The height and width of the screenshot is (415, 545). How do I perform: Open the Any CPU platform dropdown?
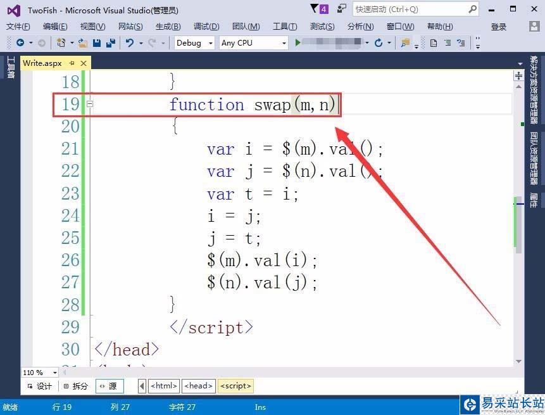pos(254,43)
